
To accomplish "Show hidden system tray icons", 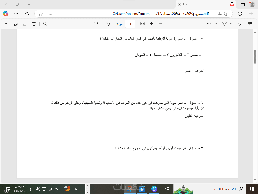I will coord(56,189).
